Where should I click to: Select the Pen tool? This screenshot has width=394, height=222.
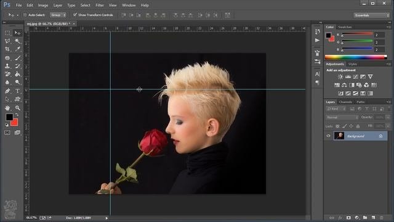click(7, 91)
